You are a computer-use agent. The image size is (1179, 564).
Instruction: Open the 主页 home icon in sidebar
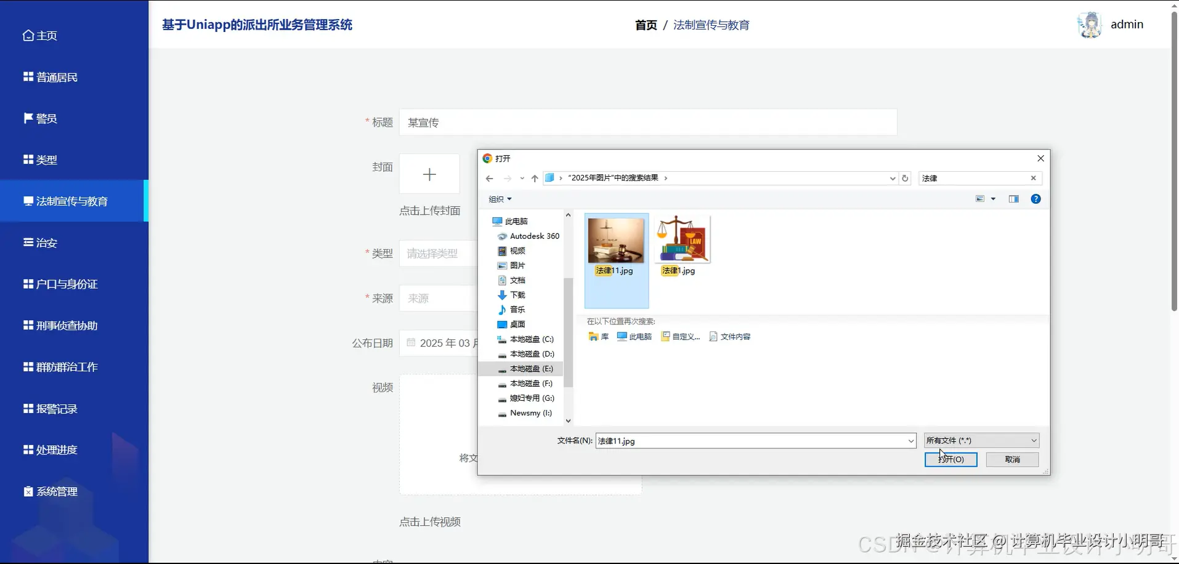point(27,35)
